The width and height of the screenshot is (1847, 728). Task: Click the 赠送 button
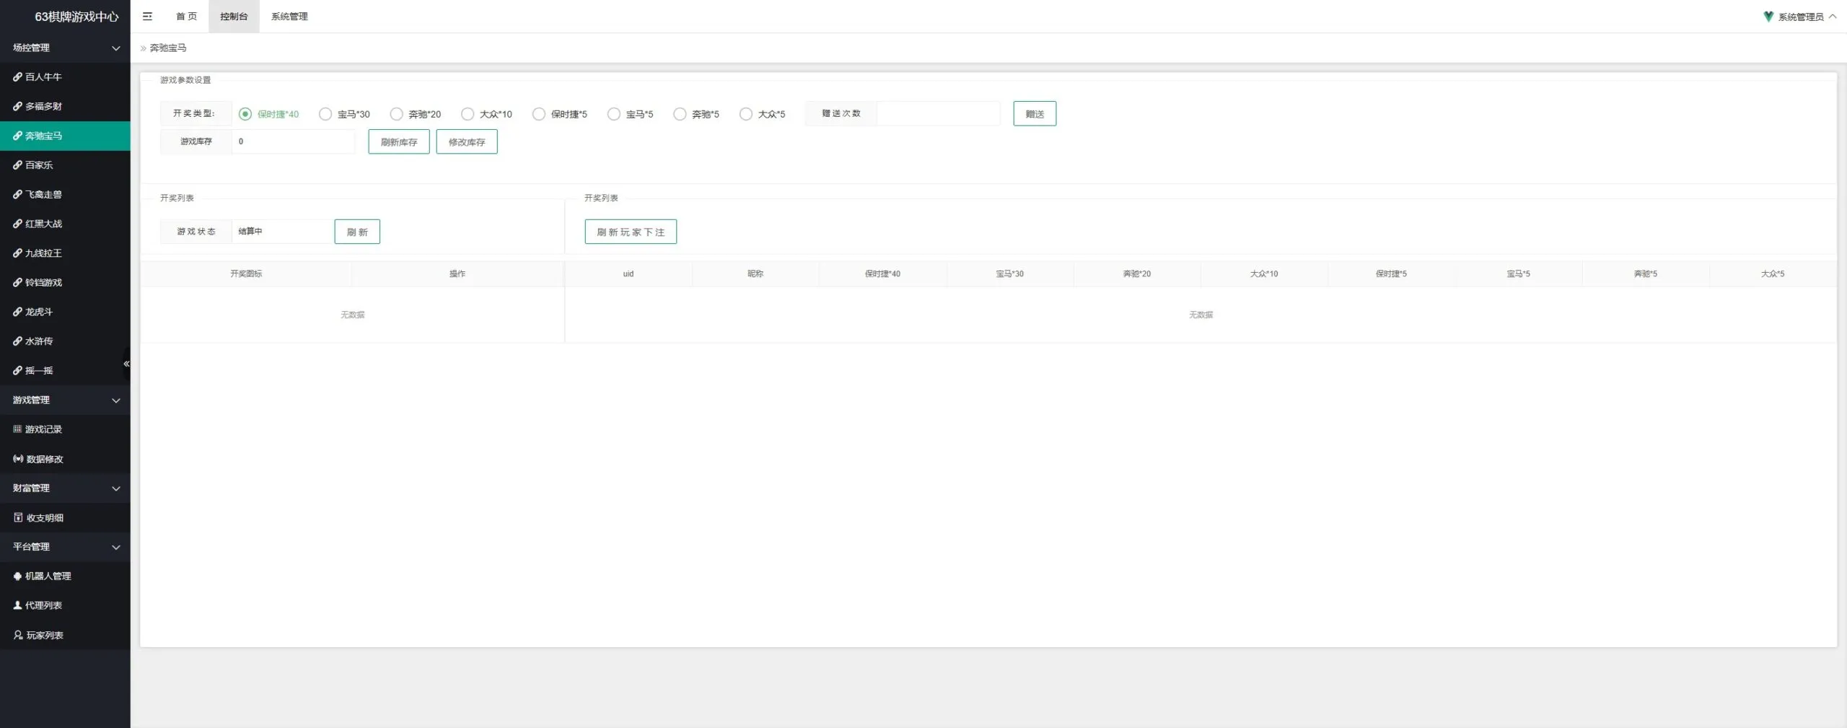point(1035,114)
